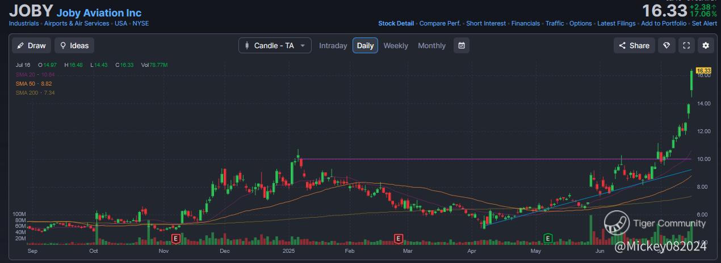Click the diamond premium icon
The width and height of the screenshot is (721, 263).
click(666, 45)
